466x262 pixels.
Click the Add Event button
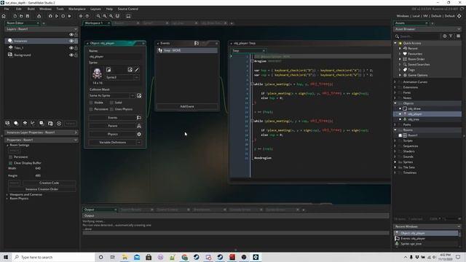(x=187, y=106)
